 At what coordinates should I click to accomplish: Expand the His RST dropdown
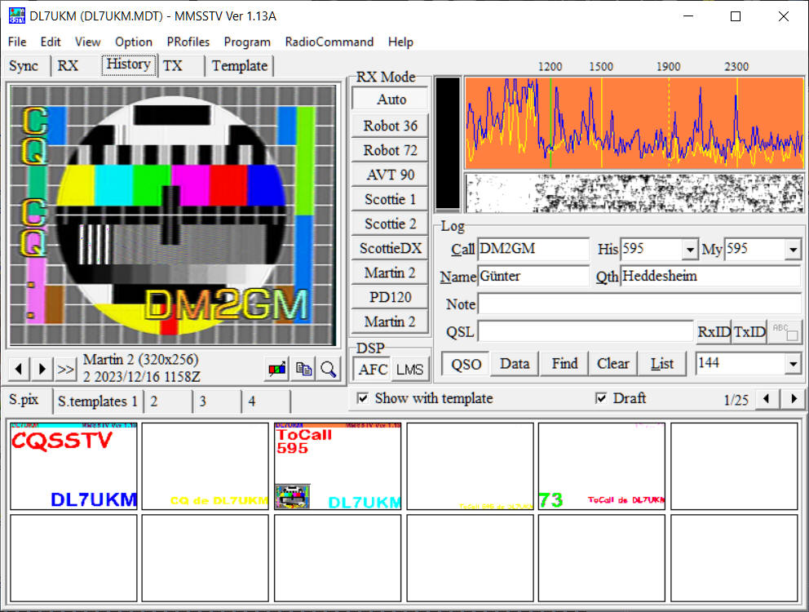[690, 250]
